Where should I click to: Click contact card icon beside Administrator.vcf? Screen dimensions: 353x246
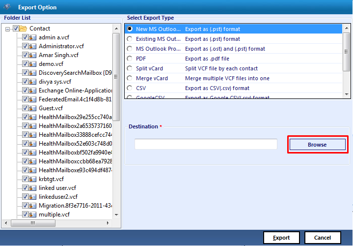pos(32,46)
